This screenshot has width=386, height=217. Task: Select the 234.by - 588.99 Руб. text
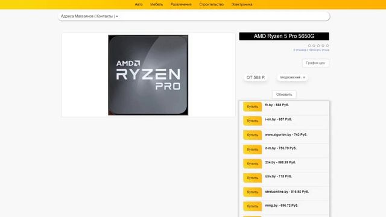point(280,162)
